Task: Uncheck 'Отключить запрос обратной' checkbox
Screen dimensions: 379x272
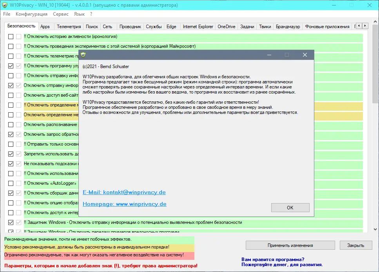Action: (x=11, y=134)
